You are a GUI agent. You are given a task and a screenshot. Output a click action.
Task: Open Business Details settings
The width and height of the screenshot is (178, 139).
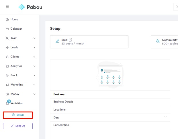63,102
